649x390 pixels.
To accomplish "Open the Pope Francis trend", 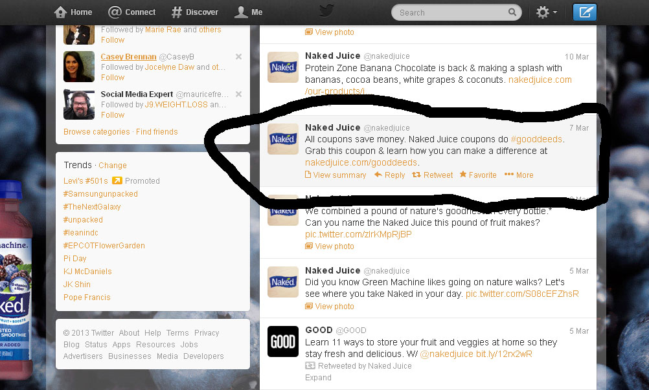I will coord(87,298).
